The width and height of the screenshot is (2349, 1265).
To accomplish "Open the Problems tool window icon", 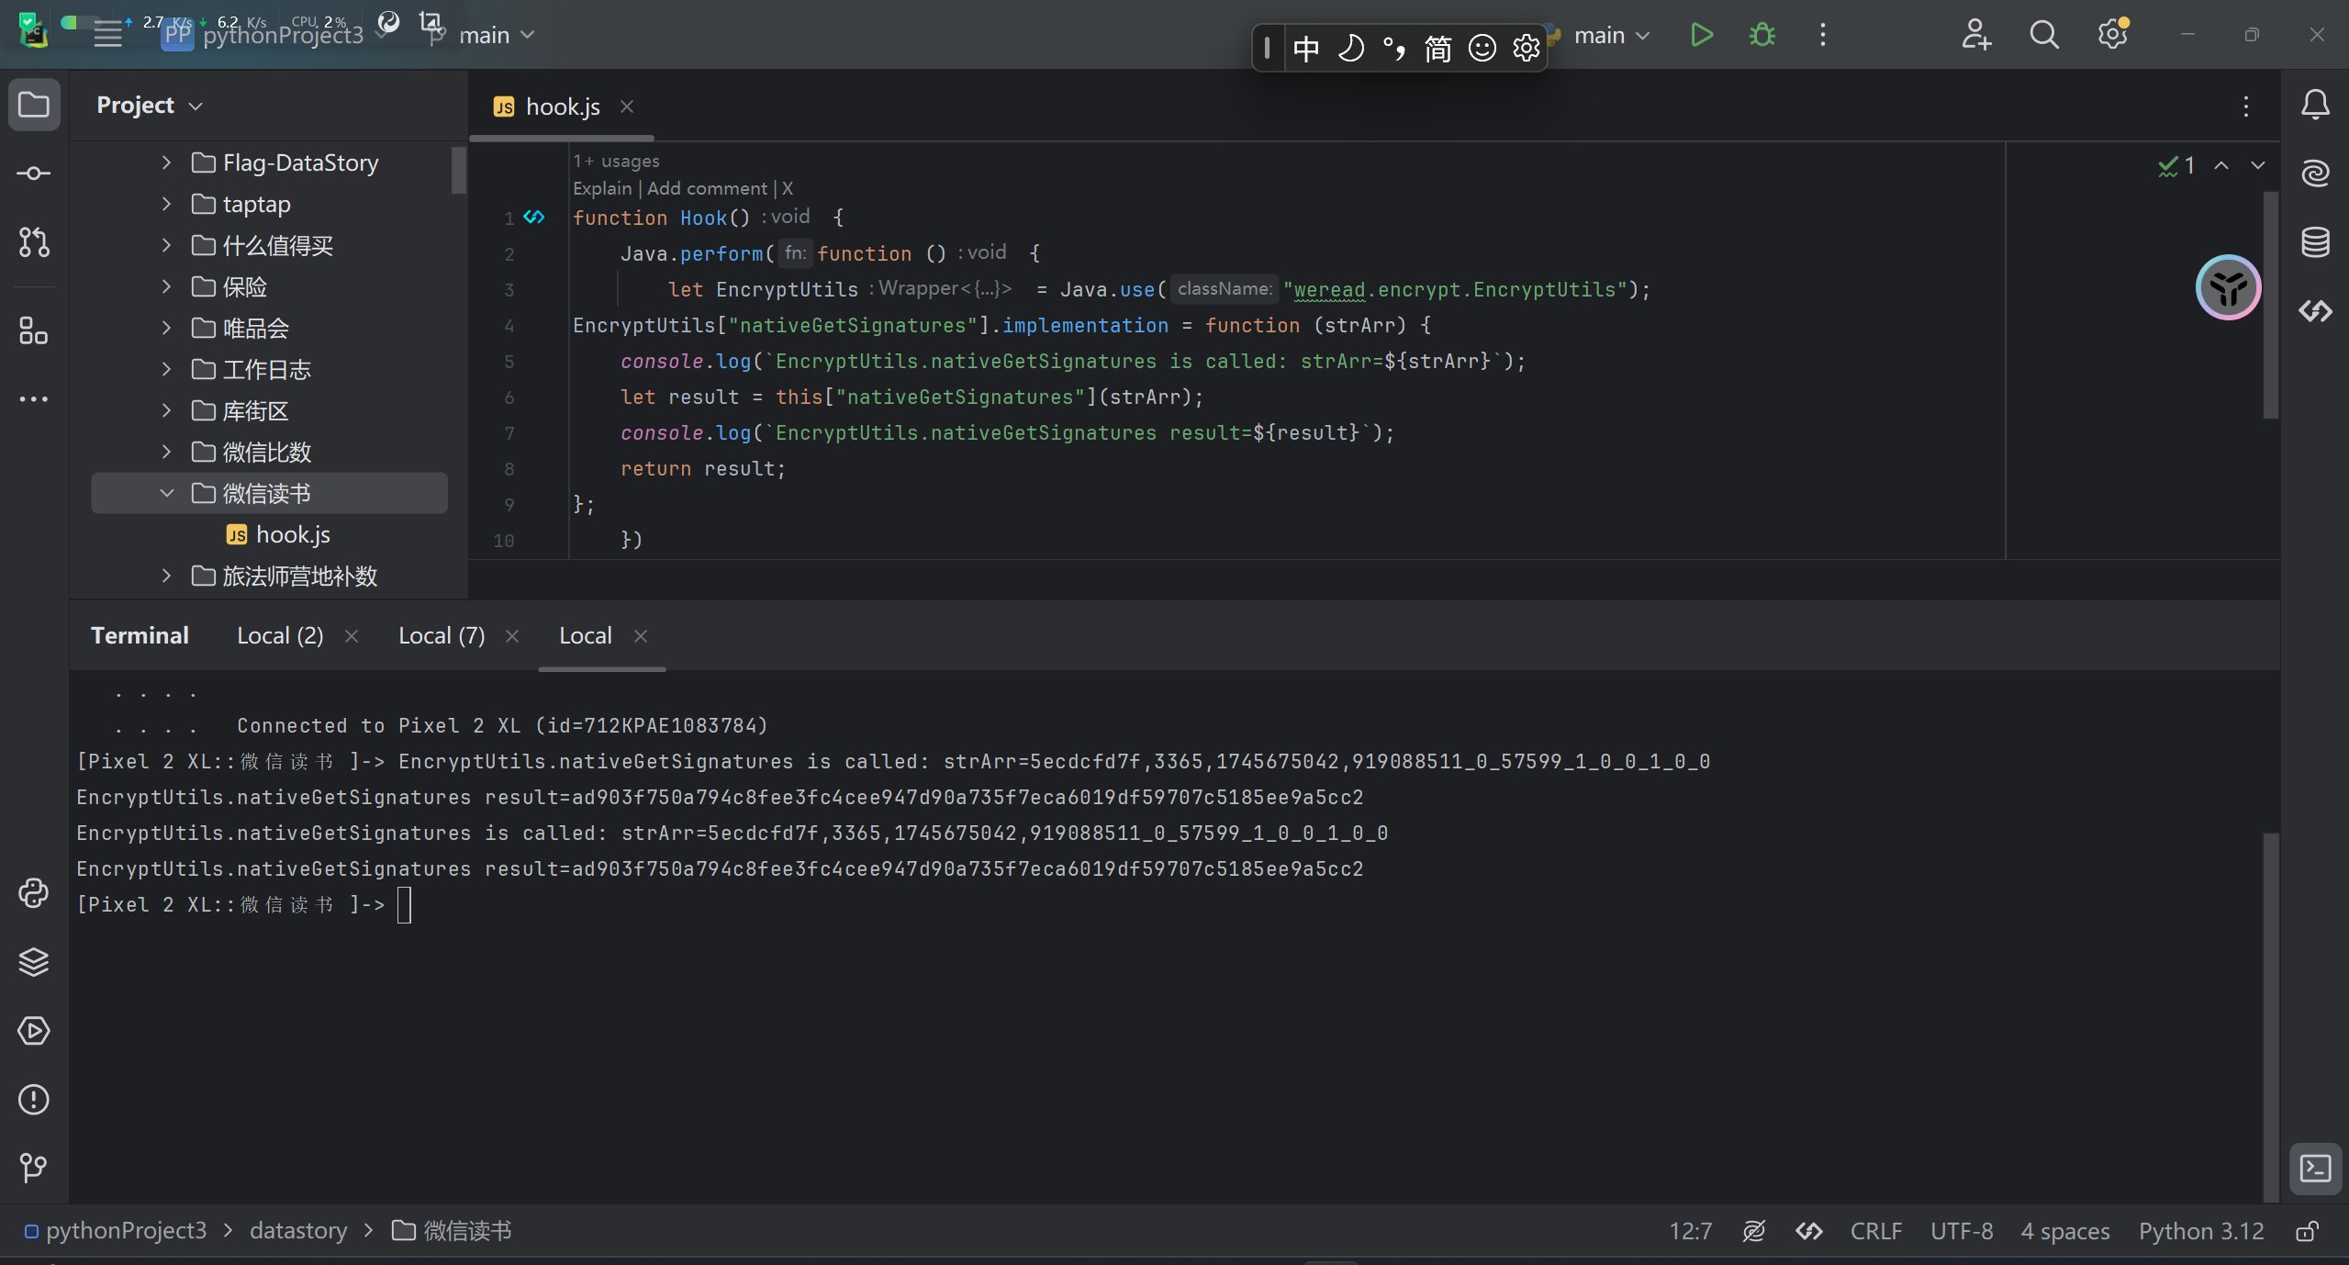I will [34, 1099].
